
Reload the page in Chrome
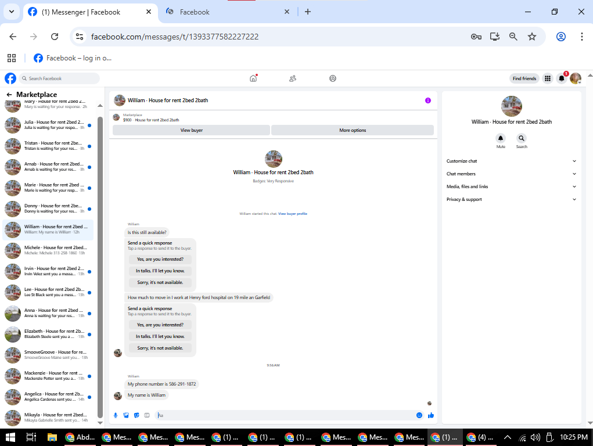[55, 37]
